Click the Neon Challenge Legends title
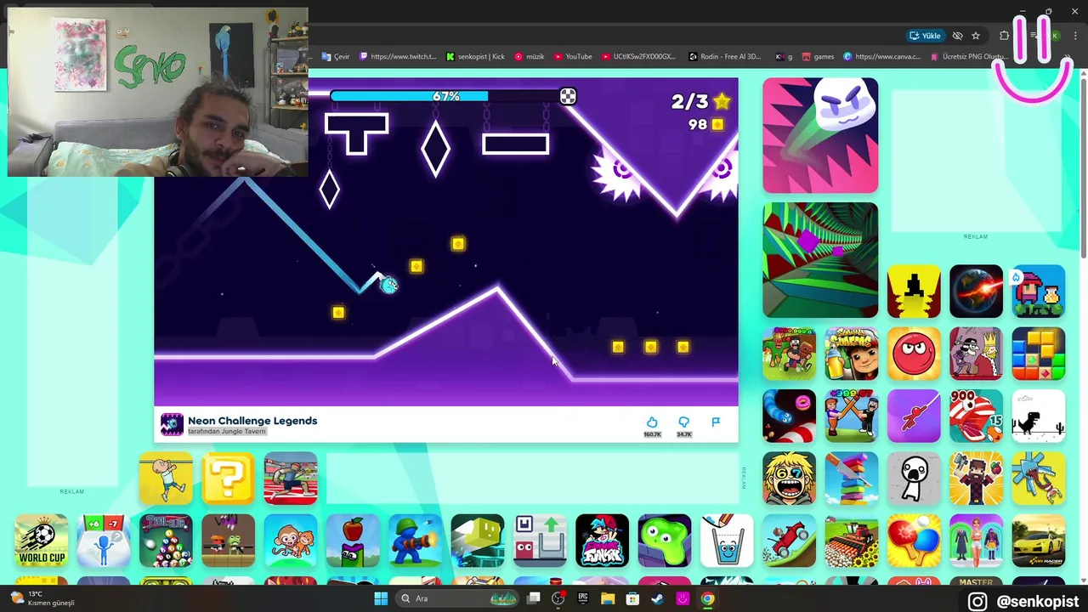This screenshot has width=1088, height=612. (x=252, y=421)
